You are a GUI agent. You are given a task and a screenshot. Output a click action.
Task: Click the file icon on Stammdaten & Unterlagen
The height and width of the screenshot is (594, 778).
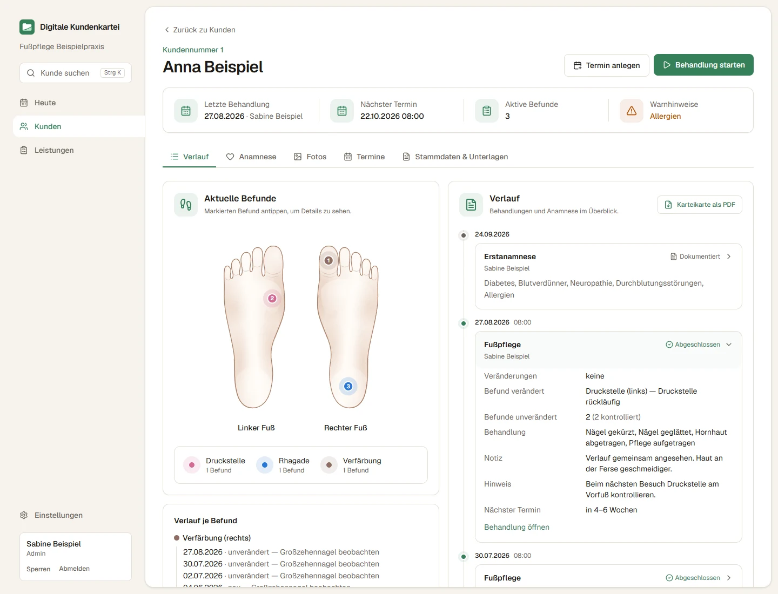tap(406, 157)
